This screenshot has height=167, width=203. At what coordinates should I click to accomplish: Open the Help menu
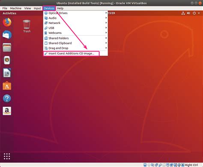[x=60, y=8]
